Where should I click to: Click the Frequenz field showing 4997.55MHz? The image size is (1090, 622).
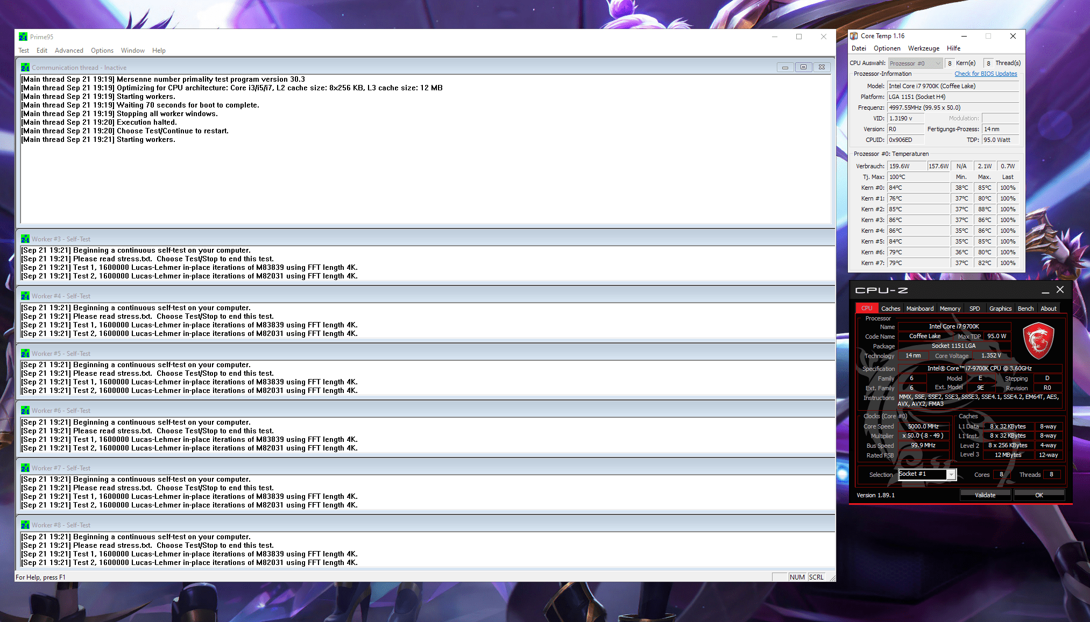coord(953,108)
